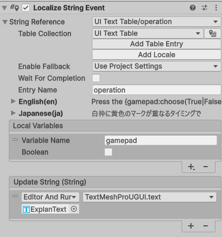Open the component help reference icon
The width and height of the screenshot is (222, 237).
(193, 8)
